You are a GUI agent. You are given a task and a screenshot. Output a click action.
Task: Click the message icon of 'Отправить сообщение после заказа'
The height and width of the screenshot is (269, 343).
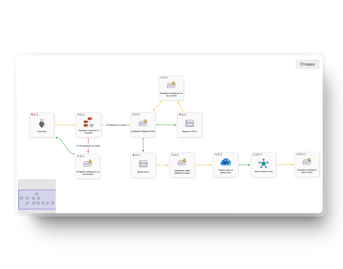click(x=307, y=162)
